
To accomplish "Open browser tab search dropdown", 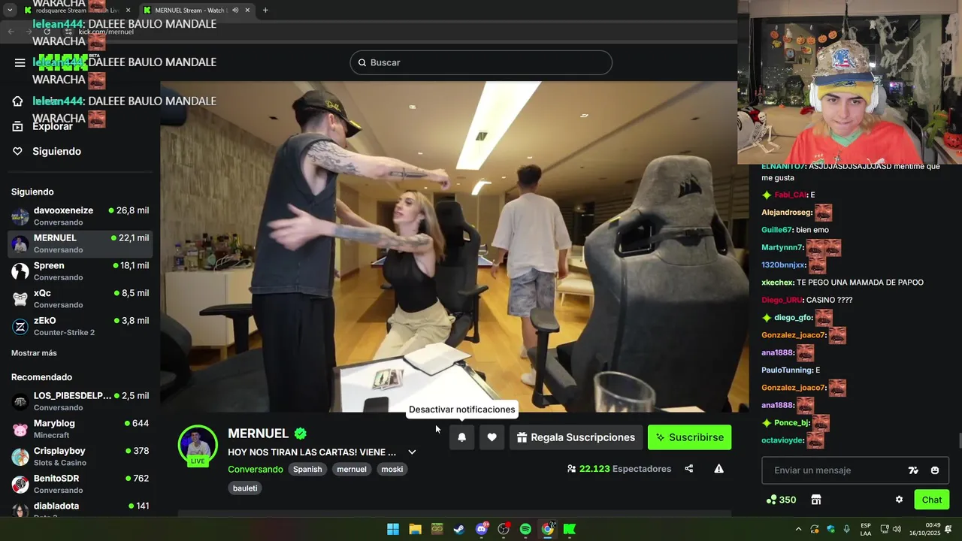I will [10, 10].
